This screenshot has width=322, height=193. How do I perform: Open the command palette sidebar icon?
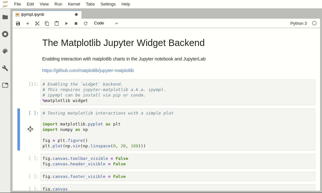coord(5,51)
